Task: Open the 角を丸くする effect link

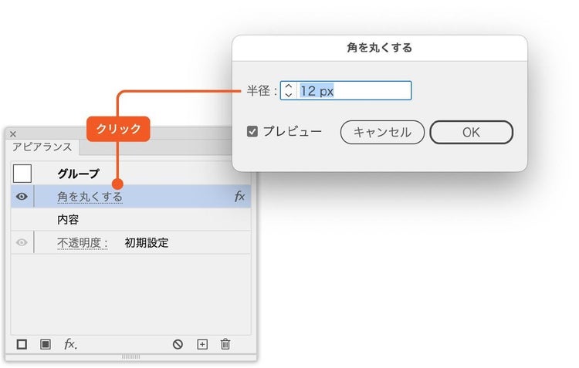Action: [x=90, y=197]
